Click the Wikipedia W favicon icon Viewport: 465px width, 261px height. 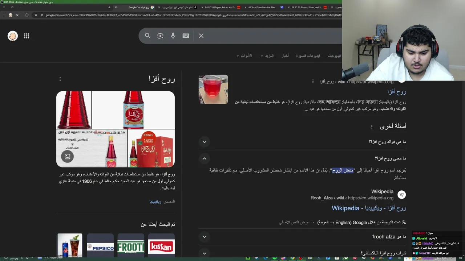[x=401, y=195]
